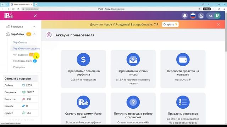This screenshot has height=127, width=227.
Task: Click the Заработок money bag icon
Action: point(7,34)
